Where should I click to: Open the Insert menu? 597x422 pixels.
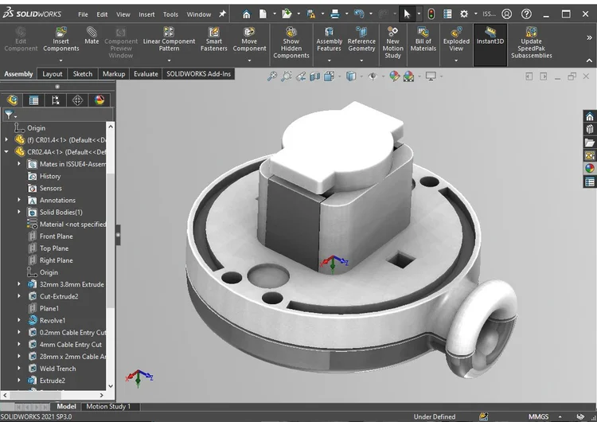tap(146, 14)
